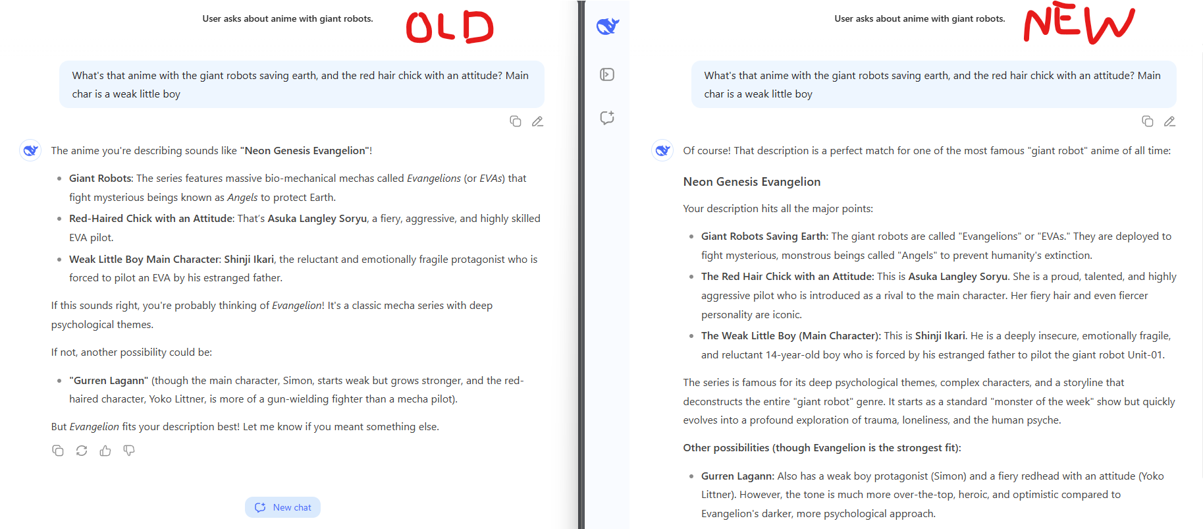Regenerate the OLD chat response

[82, 451]
